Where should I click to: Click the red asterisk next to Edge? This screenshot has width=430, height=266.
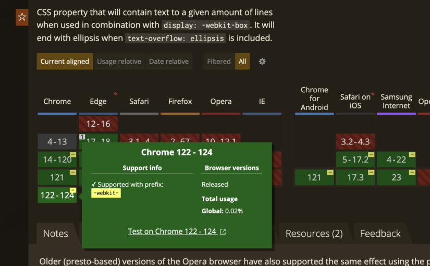pyautogui.click(x=115, y=94)
